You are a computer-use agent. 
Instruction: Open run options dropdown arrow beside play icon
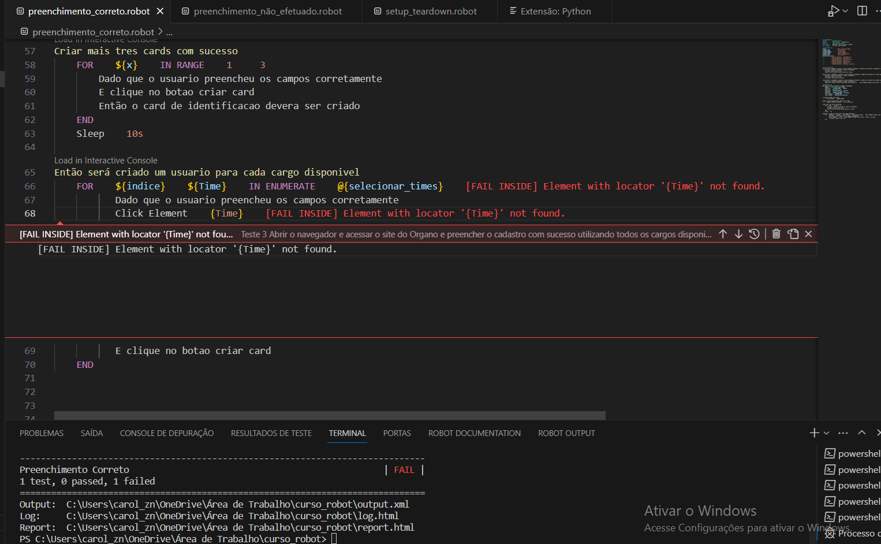(845, 11)
